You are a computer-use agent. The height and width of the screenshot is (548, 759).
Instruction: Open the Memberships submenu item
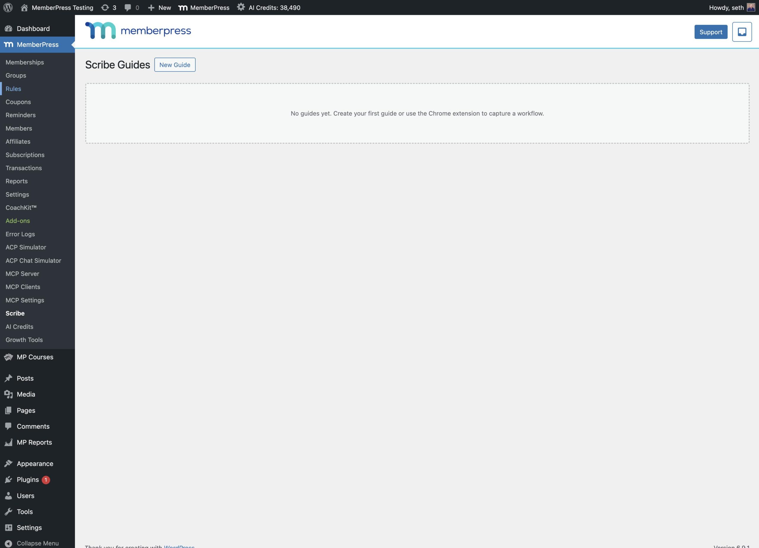coord(25,62)
